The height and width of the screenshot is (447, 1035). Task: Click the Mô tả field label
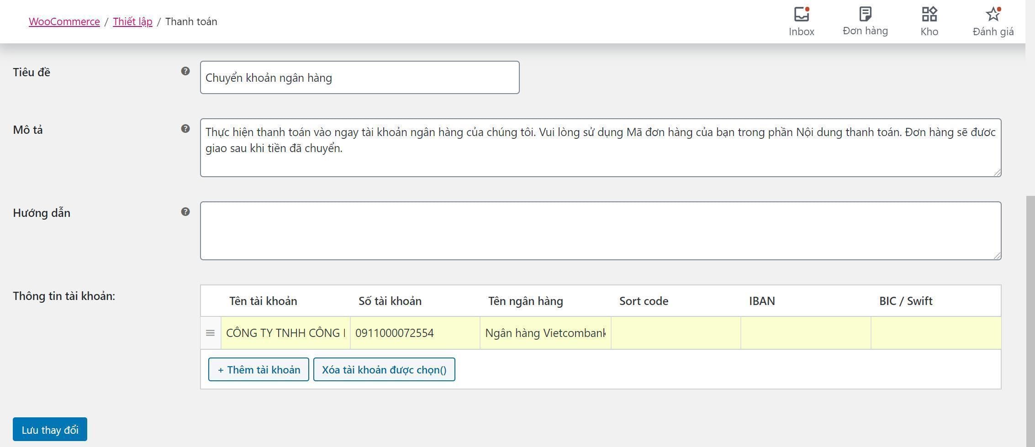pyautogui.click(x=28, y=130)
